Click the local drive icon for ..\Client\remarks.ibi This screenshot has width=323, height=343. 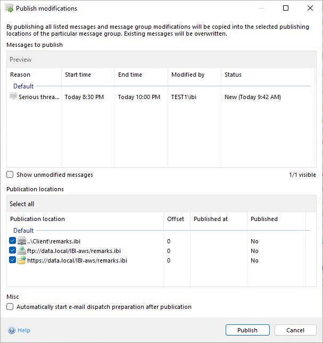22,241
